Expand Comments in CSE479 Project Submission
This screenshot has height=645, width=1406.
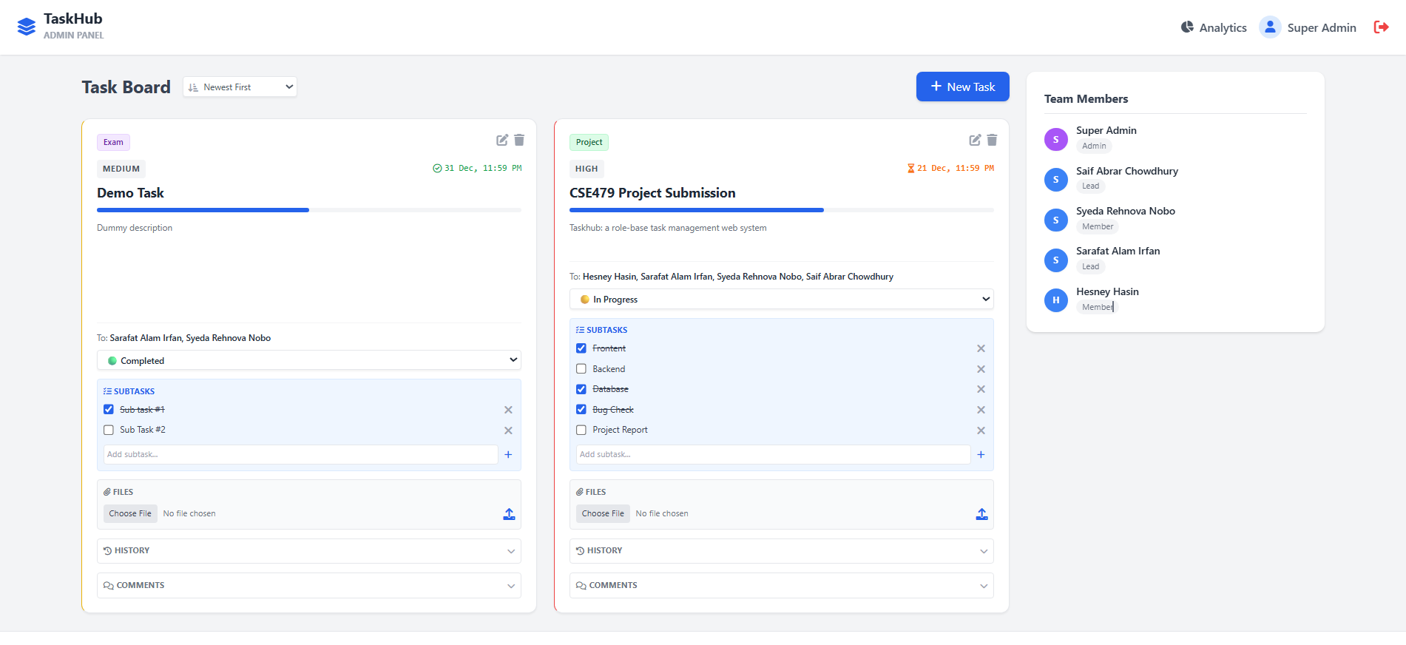tap(781, 585)
